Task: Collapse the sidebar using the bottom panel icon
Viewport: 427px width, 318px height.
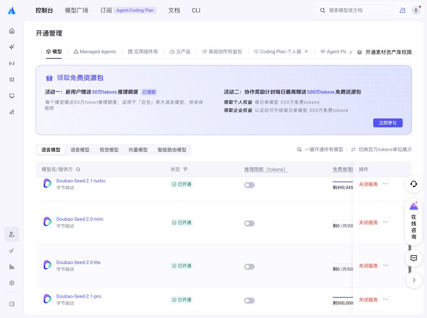Action: [12, 304]
